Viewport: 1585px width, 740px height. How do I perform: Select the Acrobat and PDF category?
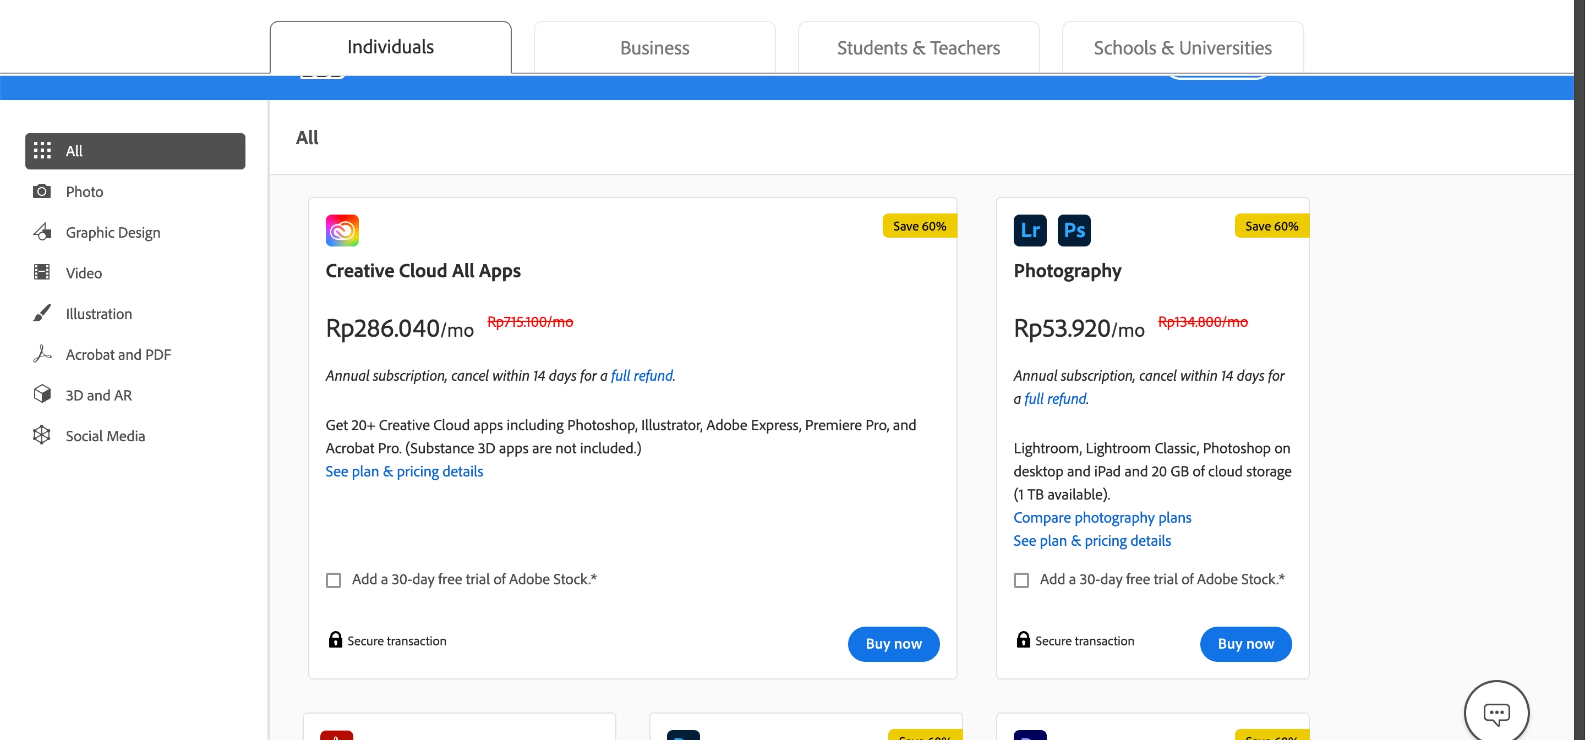pos(118,354)
